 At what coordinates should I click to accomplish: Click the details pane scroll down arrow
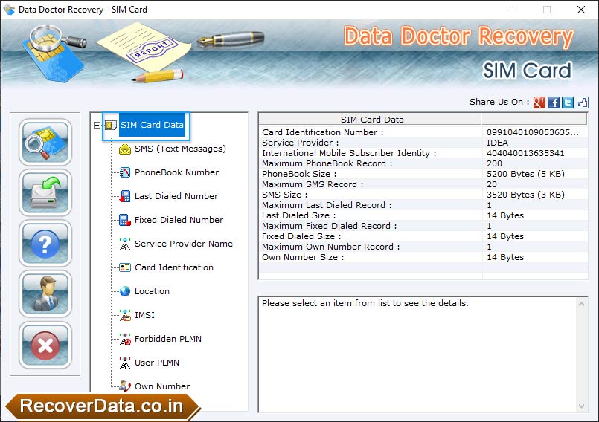point(581,406)
